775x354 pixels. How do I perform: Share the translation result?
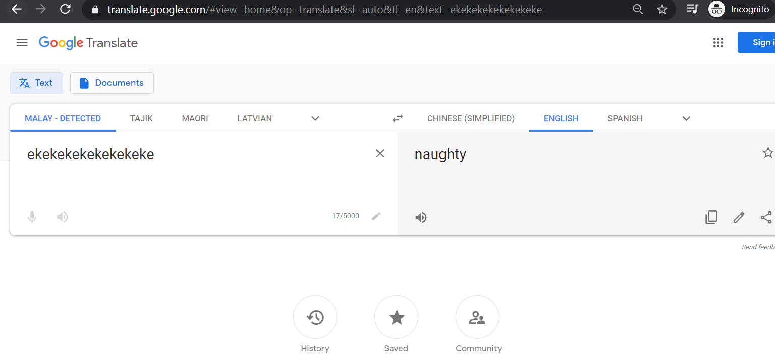766,217
